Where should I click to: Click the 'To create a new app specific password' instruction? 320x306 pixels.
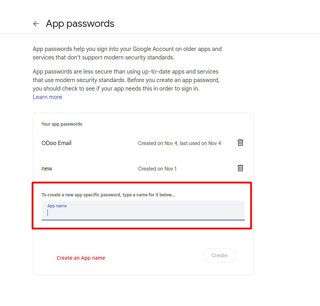pyautogui.click(x=108, y=195)
